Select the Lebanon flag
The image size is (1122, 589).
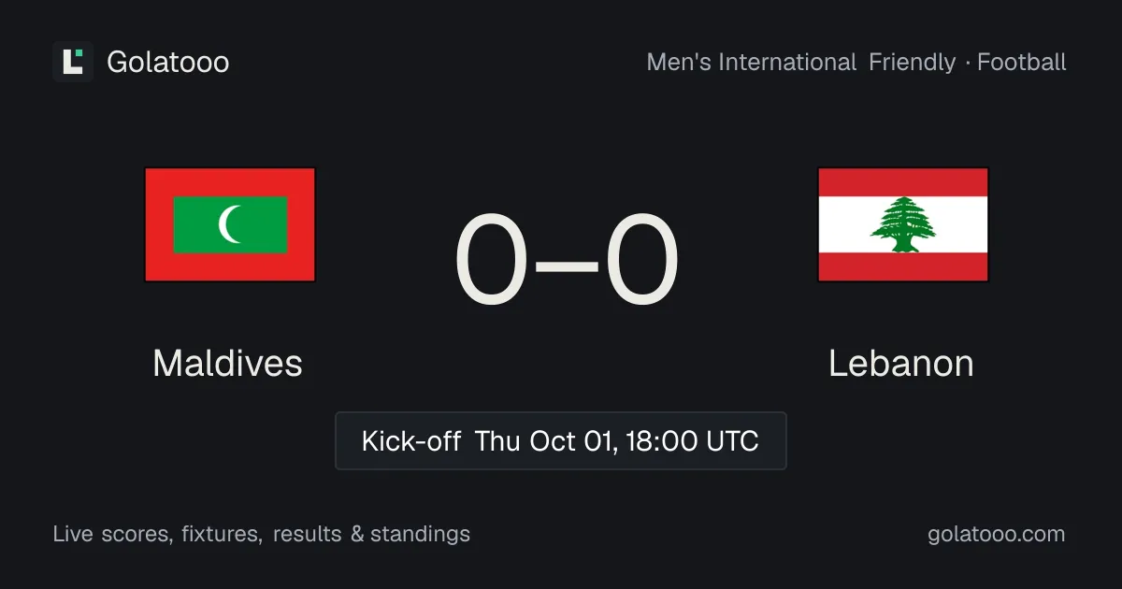(x=903, y=224)
